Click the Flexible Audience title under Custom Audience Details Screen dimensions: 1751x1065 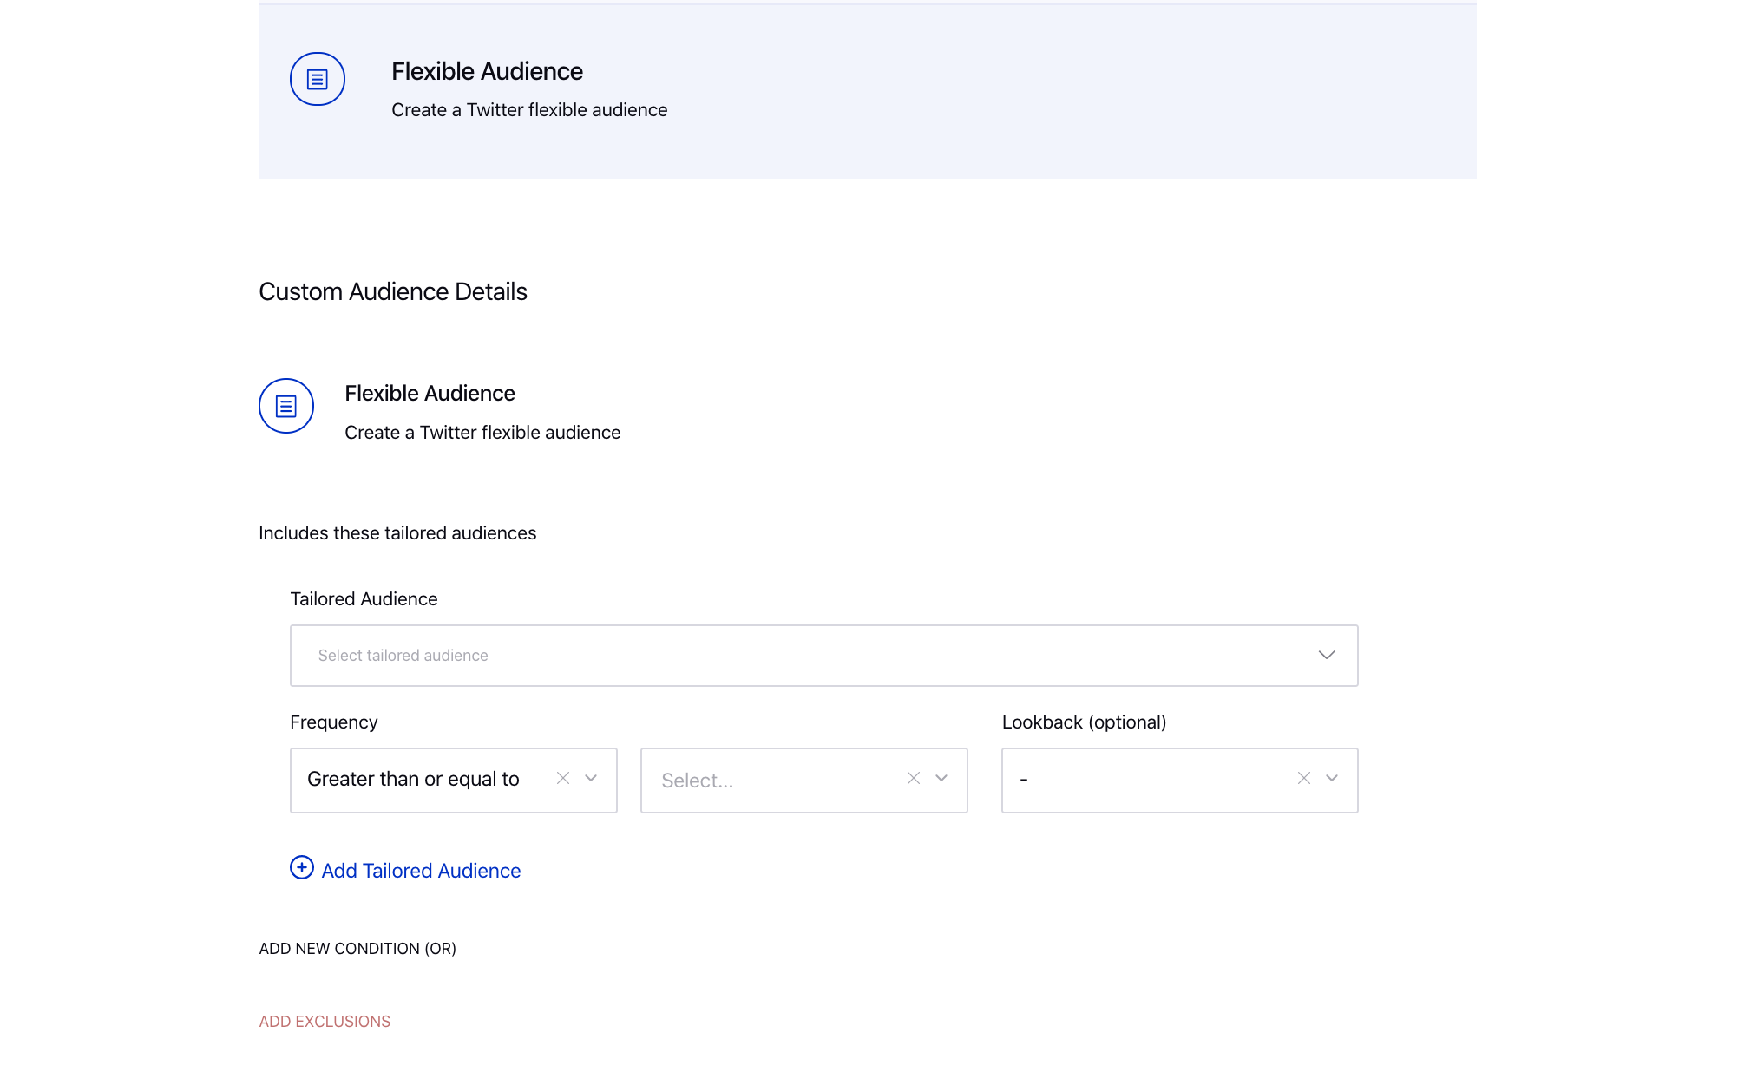(x=430, y=394)
